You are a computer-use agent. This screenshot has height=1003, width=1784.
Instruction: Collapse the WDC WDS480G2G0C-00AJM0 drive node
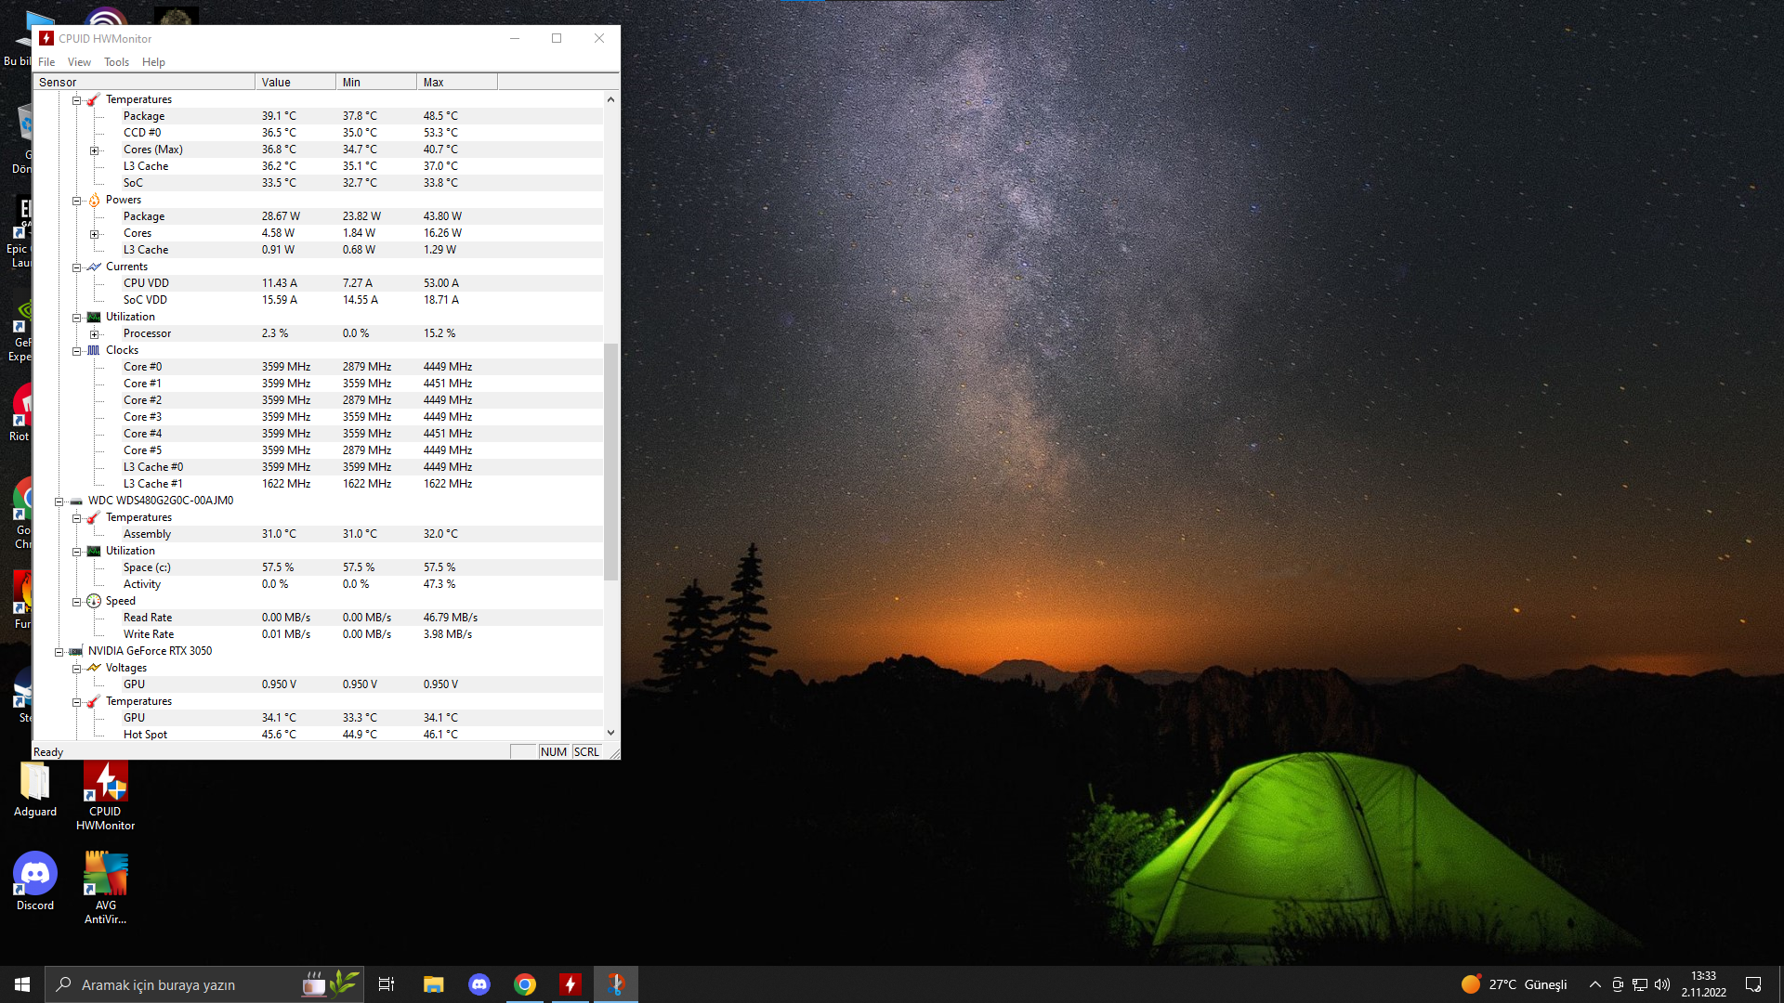coord(59,501)
